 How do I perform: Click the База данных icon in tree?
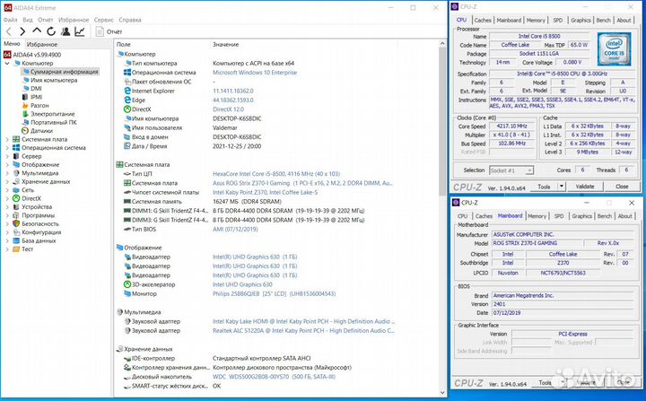16,240
